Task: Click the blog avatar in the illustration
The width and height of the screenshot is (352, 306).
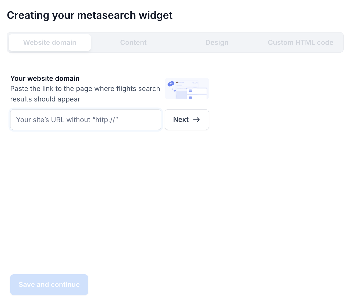Action: [x=177, y=82]
